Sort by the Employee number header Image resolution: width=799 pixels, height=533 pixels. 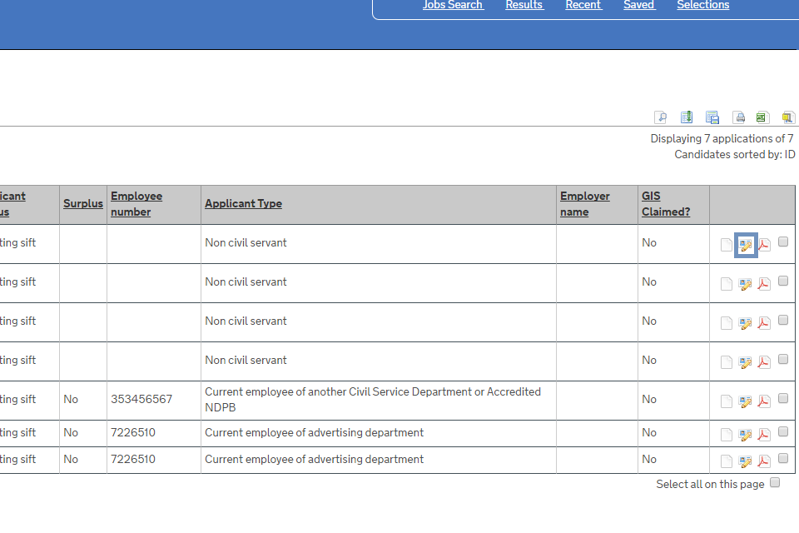136,204
